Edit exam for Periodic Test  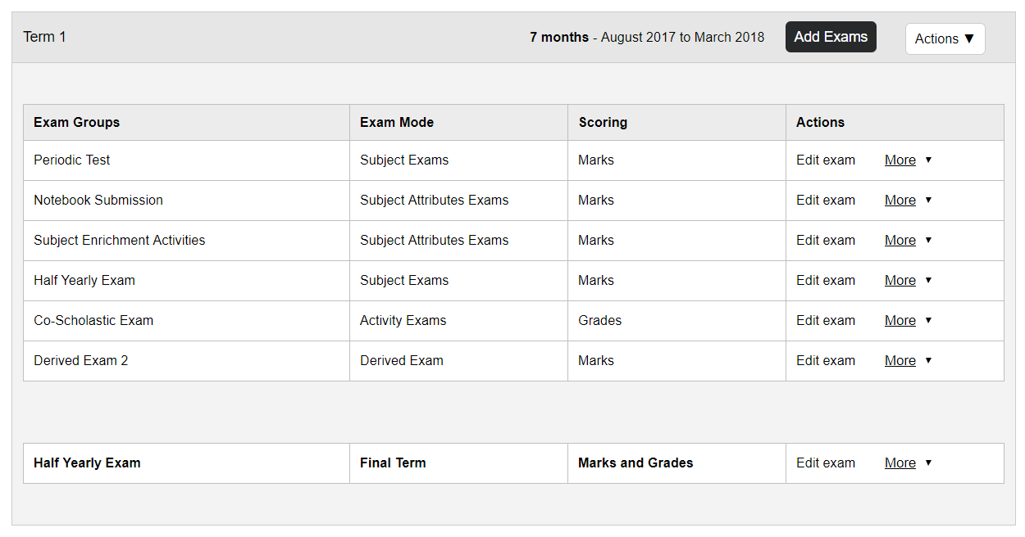[826, 160]
